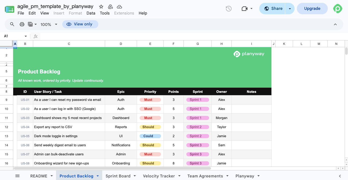348x180 pixels.
Task: Click the Should priority chip for US-04
Action: coord(150,127)
